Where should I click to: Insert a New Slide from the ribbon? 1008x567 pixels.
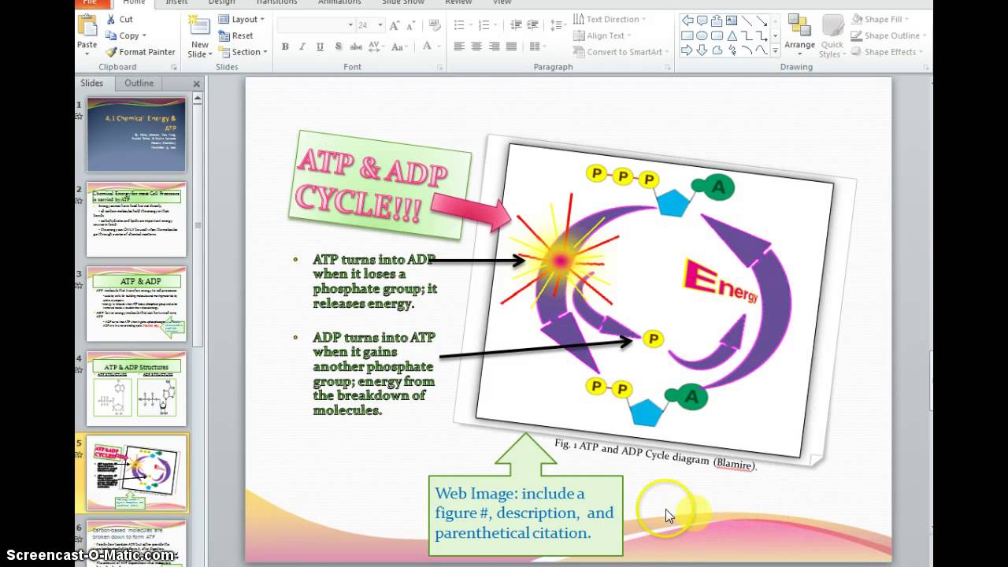pyautogui.click(x=200, y=36)
